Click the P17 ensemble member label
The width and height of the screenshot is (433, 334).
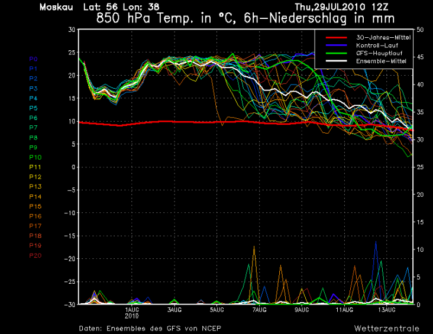point(35,226)
